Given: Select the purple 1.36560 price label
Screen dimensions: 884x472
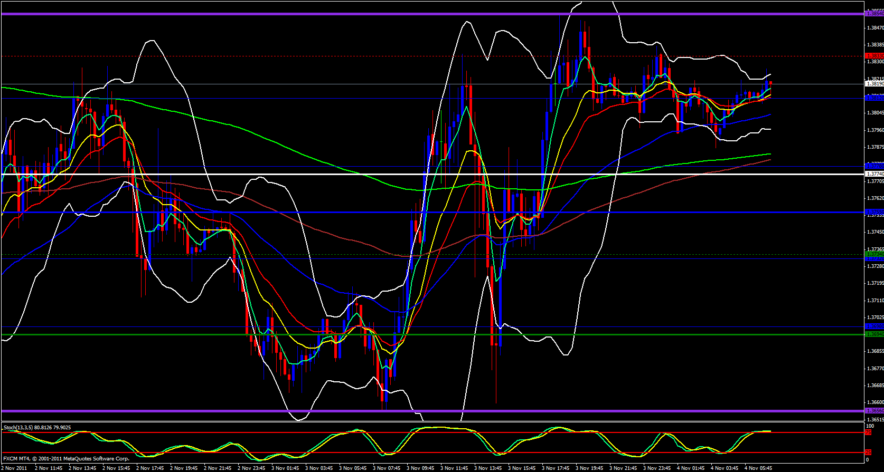Looking at the screenshot, I should 873,410.
